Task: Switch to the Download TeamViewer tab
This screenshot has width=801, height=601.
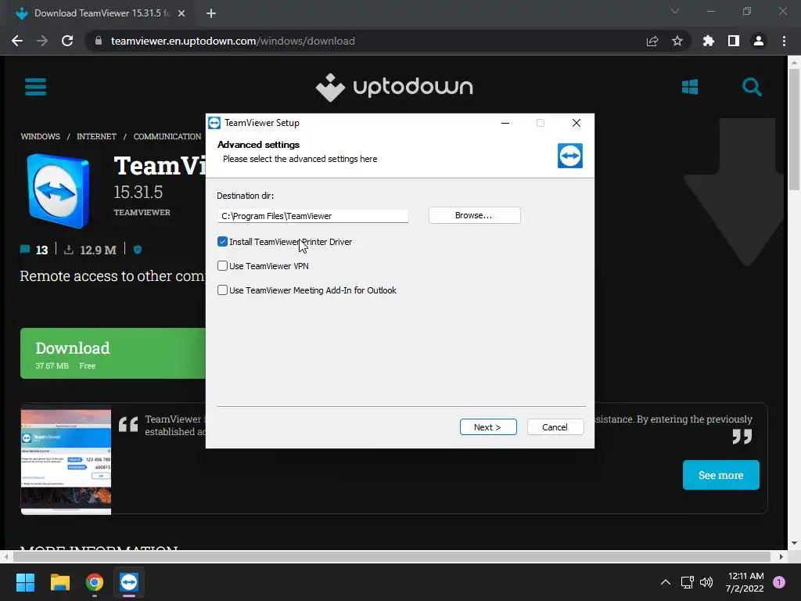Action: click(x=99, y=13)
